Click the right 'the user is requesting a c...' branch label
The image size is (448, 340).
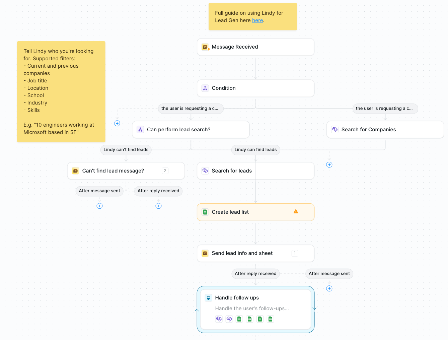point(385,109)
